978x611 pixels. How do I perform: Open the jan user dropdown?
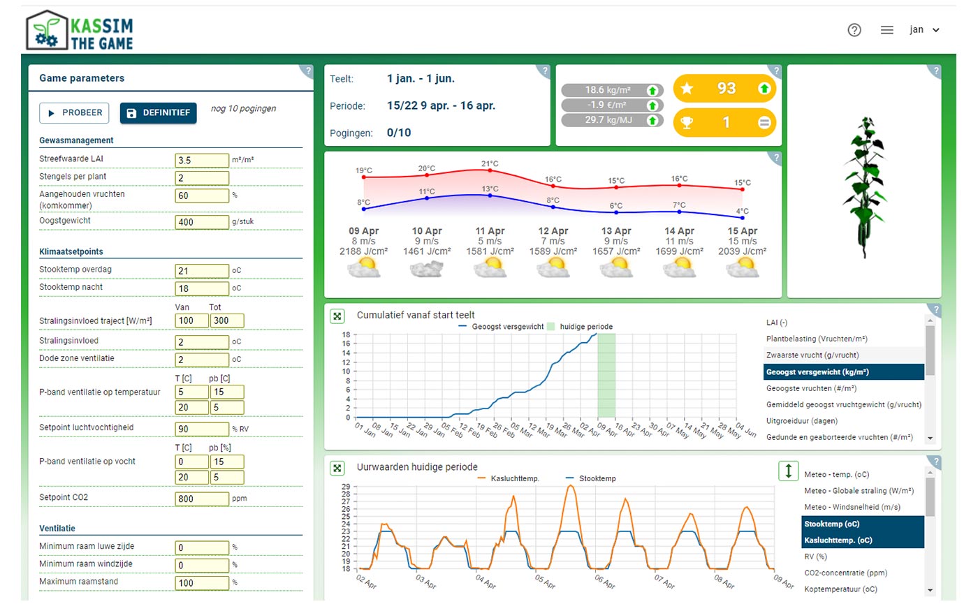point(924,30)
